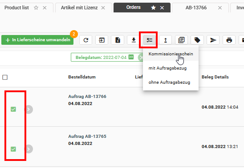Open the checklist picking-slip toolbar icon
This screenshot has height=168, width=244.
pyautogui.click(x=150, y=40)
